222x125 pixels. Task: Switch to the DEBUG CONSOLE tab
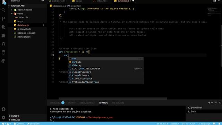point(87,103)
